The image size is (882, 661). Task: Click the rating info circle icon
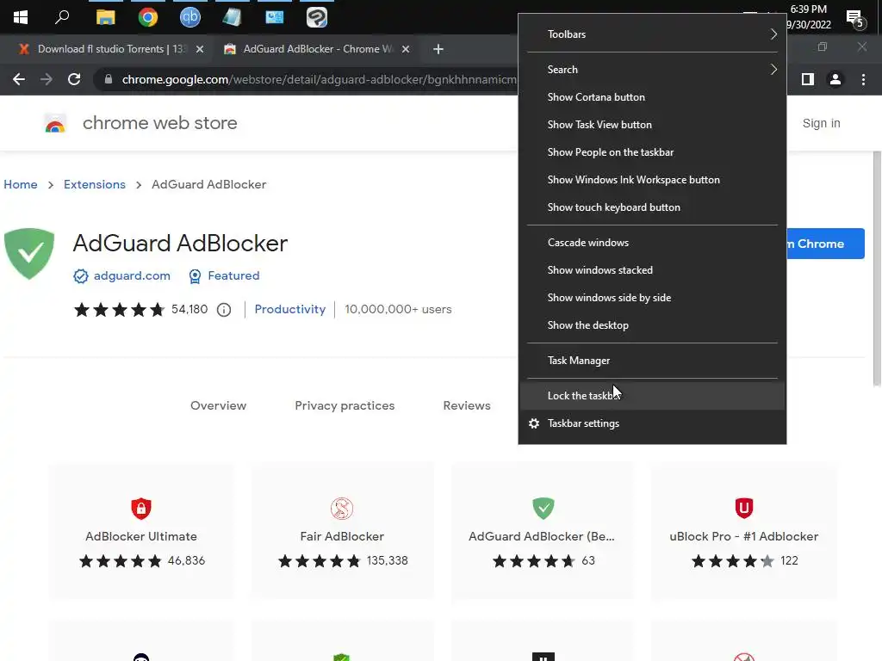pos(224,310)
